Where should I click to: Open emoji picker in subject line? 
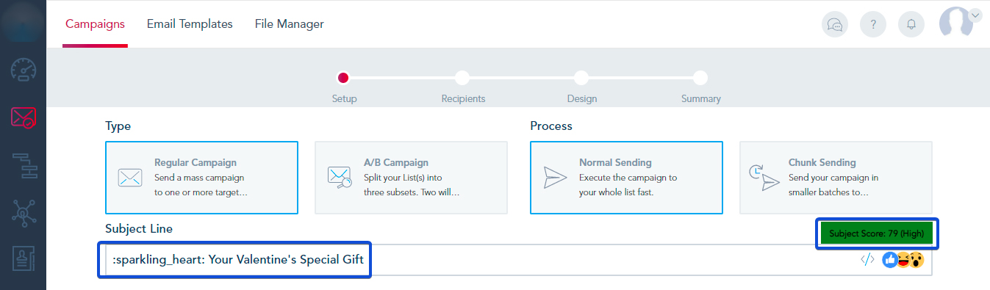[x=903, y=259]
